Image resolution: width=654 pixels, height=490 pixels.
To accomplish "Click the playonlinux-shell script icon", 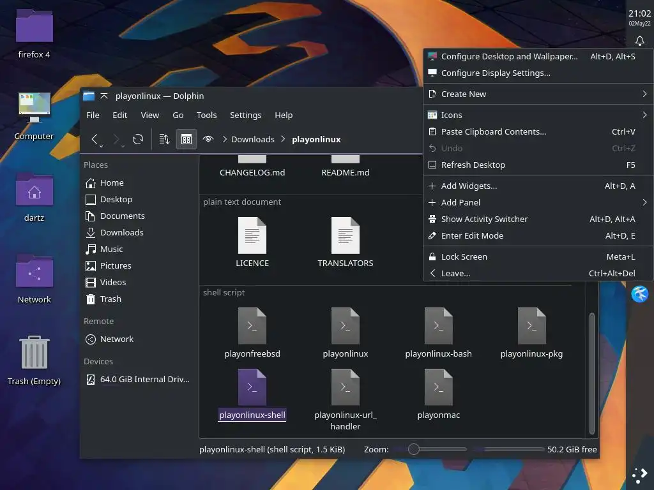I will click(252, 387).
